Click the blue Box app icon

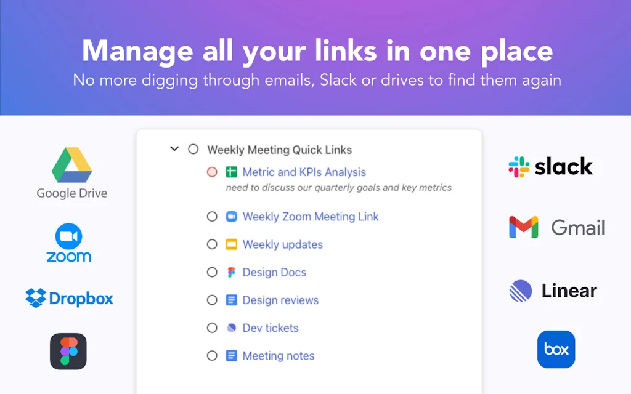[556, 350]
